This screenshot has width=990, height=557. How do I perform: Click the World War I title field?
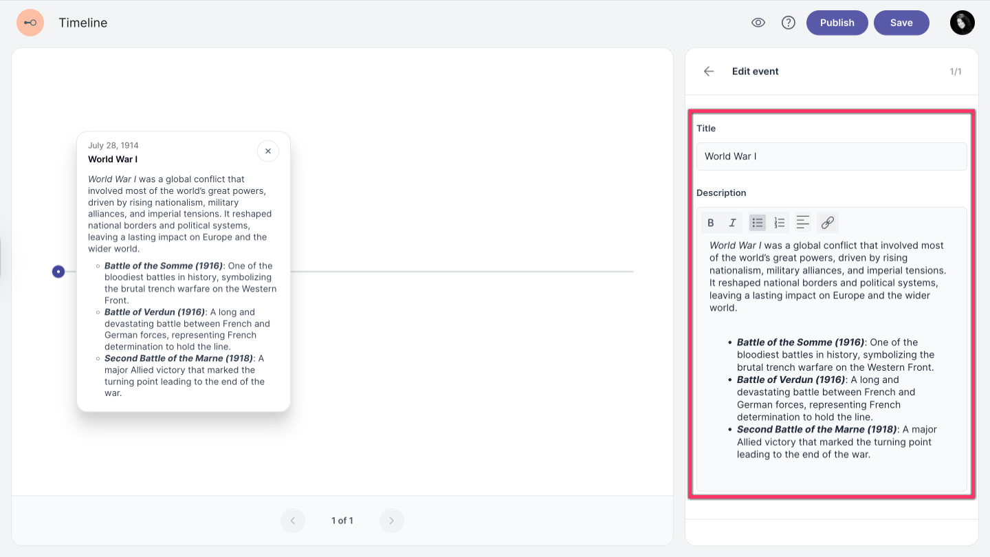tap(831, 156)
